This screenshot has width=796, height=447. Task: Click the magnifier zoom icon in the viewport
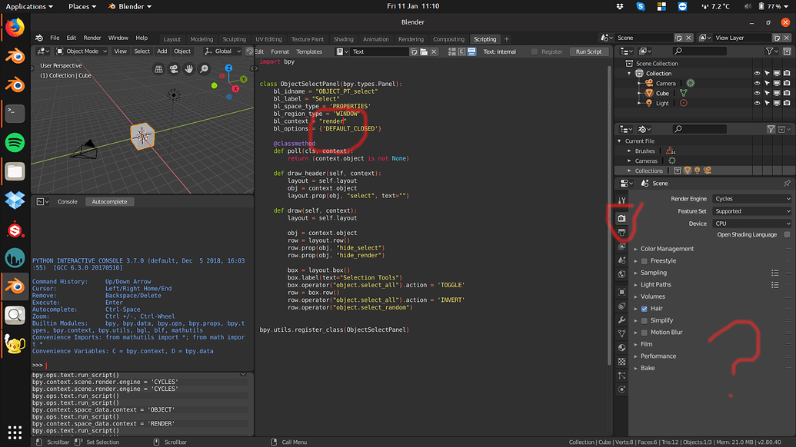[x=203, y=68]
